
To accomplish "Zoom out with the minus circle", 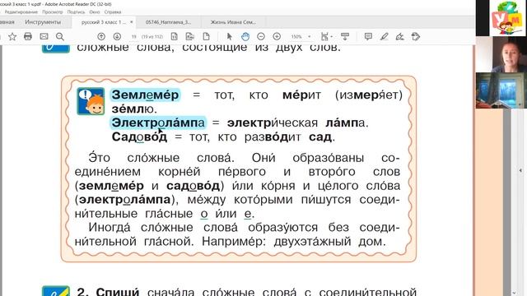I will pos(261,36).
